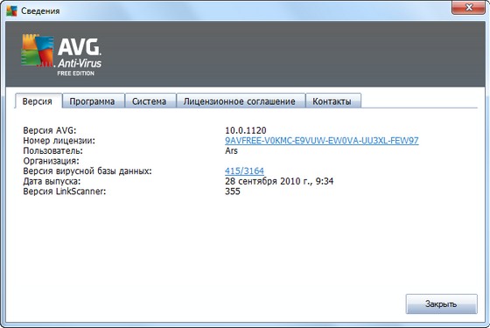Image resolution: width=490 pixels, height=328 pixels.
Task: Click the AVG icon in title bar
Action: (11, 10)
